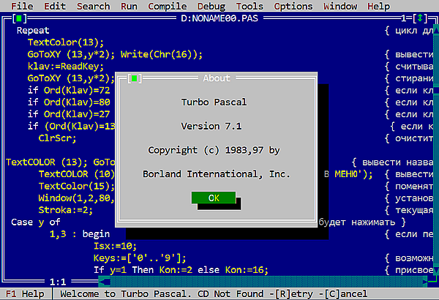Image resolution: width=439 pixels, height=300 pixels.
Task: Open the Help menu
Action: pyautogui.click(x=378, y=6)
